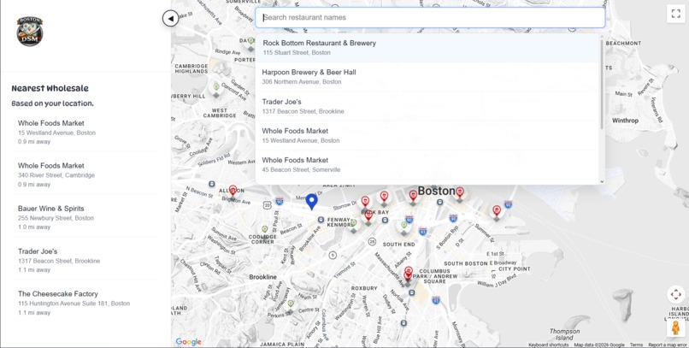Open Keyboard shortcuts on the map

549,345
